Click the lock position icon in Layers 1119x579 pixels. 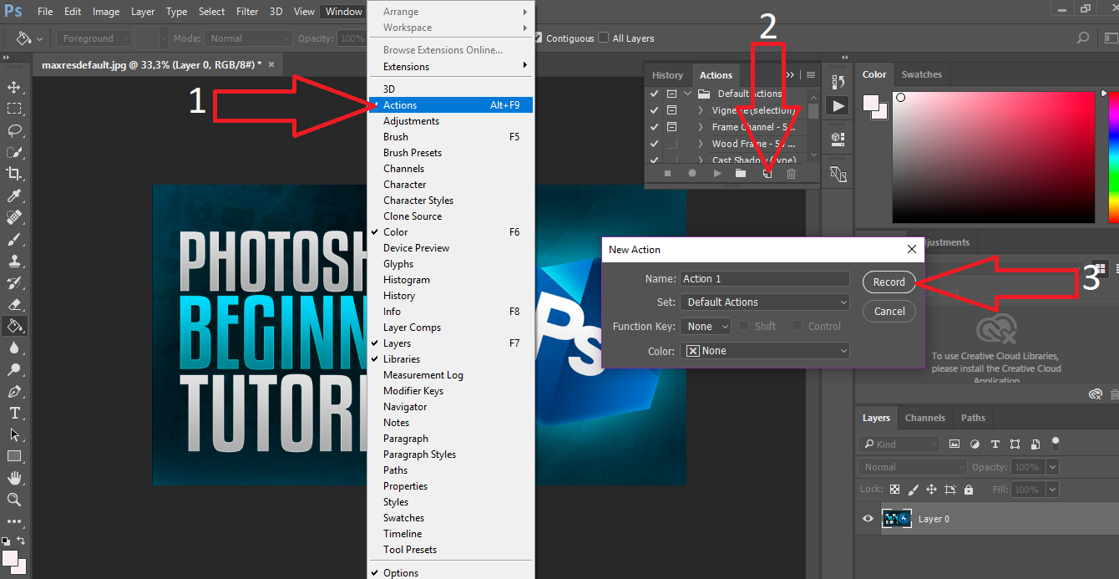932,490
